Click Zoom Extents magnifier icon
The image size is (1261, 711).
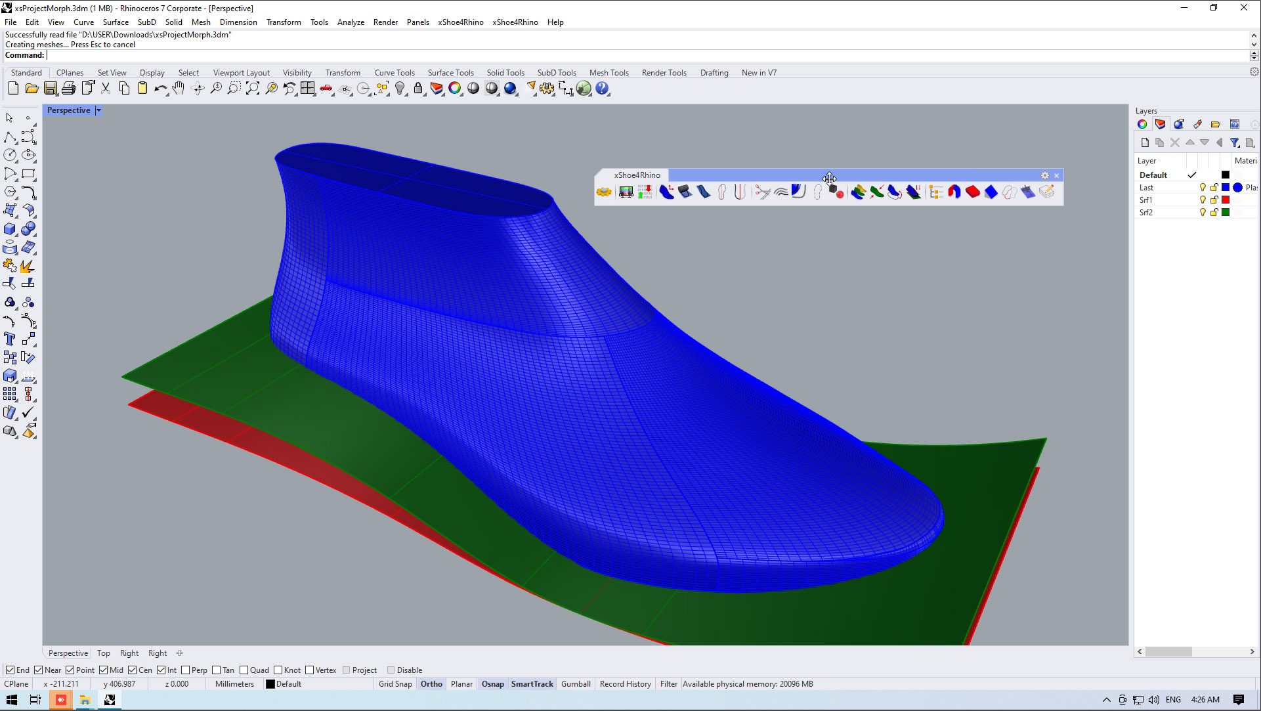[253, 89]
